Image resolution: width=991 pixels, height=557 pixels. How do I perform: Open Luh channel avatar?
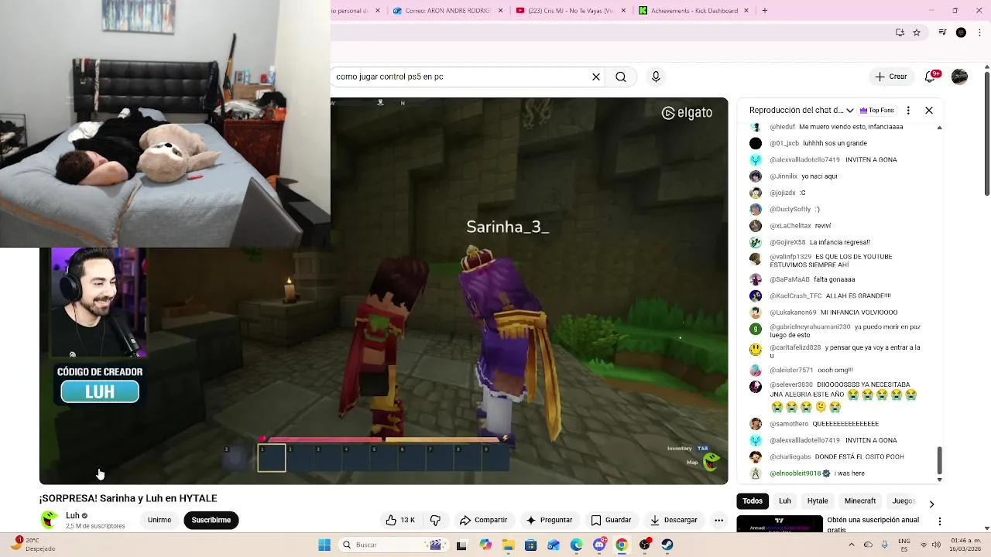[50, 520]
